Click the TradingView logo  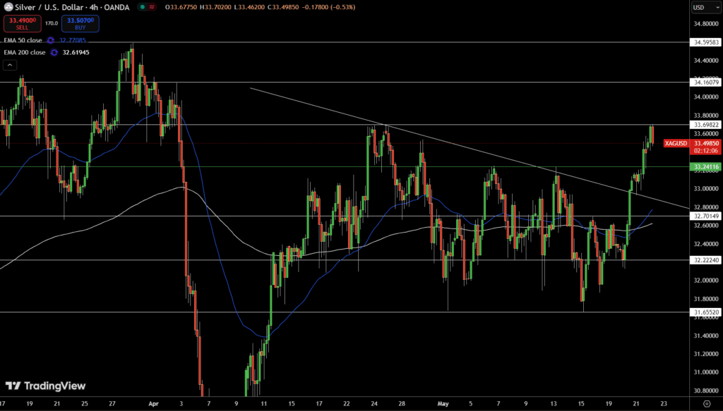point(45,386)
